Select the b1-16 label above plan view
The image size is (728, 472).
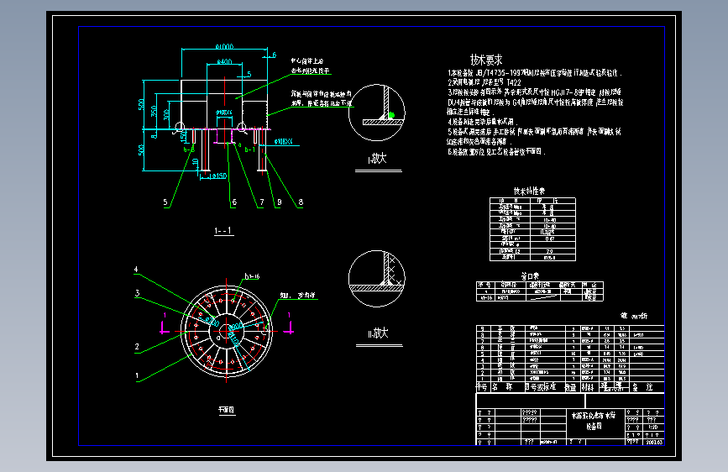252,276
